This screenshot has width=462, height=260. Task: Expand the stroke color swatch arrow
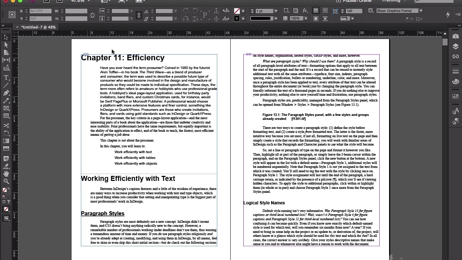(x=243, y=18)
